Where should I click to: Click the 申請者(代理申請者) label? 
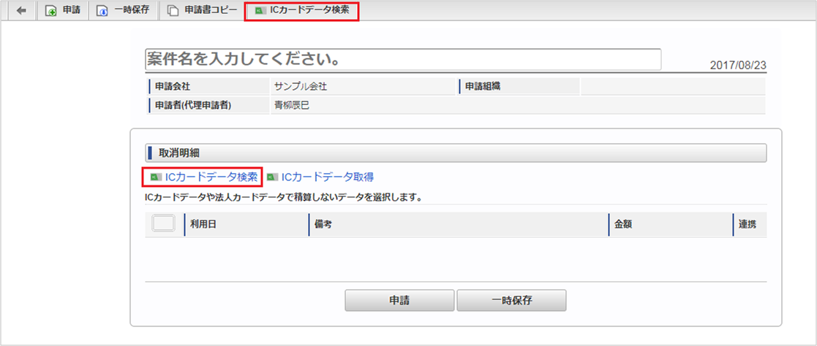click(193, 105)
